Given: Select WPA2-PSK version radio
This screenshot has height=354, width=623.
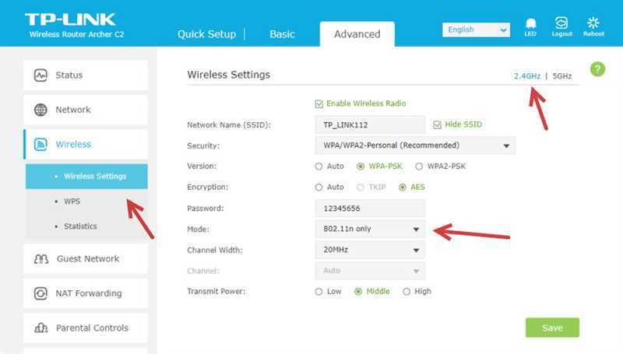Looking at the screenshot, I should [419, 166].
